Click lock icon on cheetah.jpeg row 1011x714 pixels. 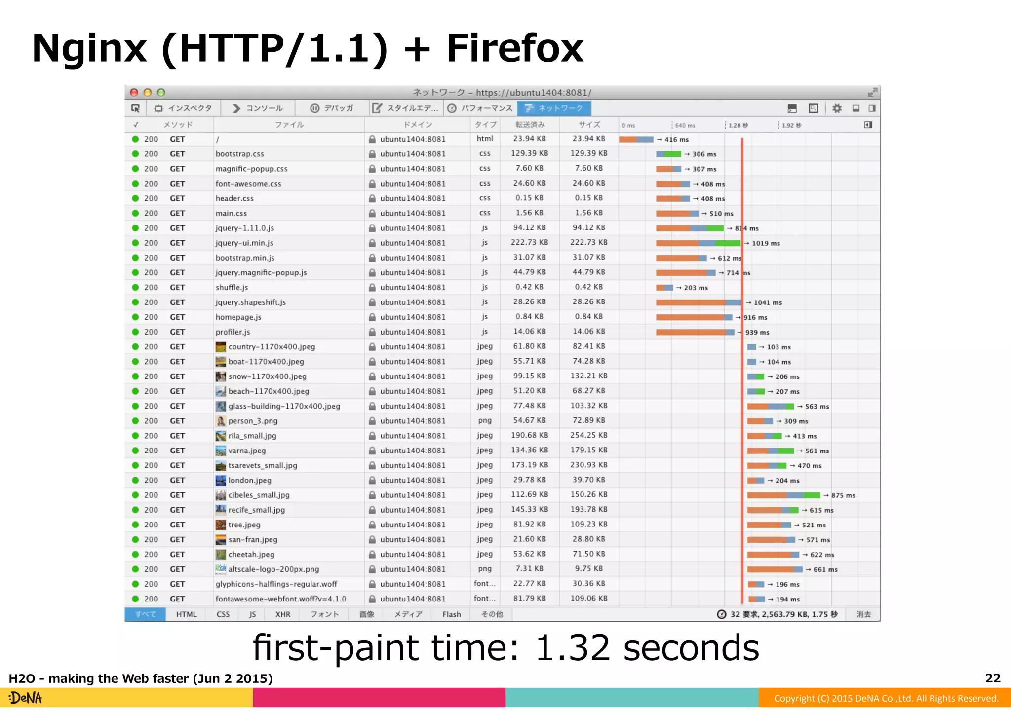(372, 554)
